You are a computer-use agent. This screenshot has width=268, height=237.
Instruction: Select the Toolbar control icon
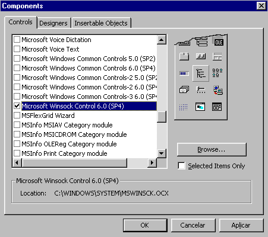201,56
